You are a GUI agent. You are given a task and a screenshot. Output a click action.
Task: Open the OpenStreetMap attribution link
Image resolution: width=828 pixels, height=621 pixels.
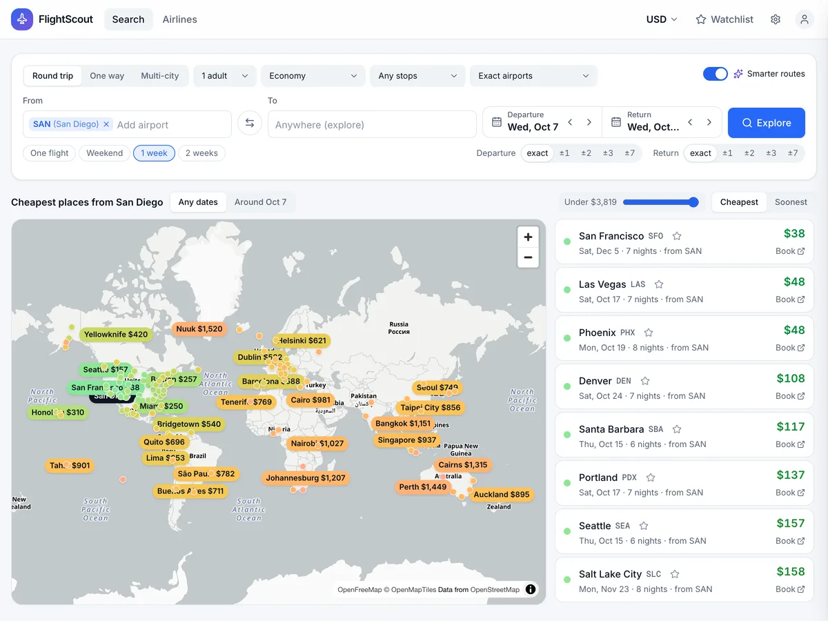[x=495, y=590]
